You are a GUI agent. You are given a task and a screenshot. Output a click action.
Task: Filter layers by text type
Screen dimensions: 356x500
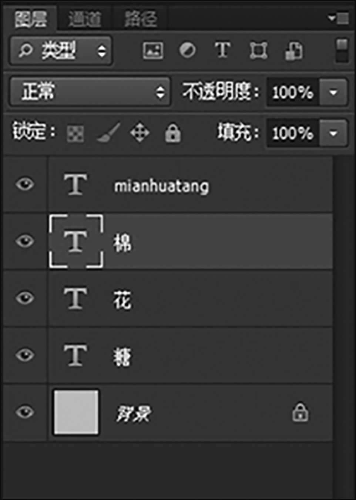222,50
